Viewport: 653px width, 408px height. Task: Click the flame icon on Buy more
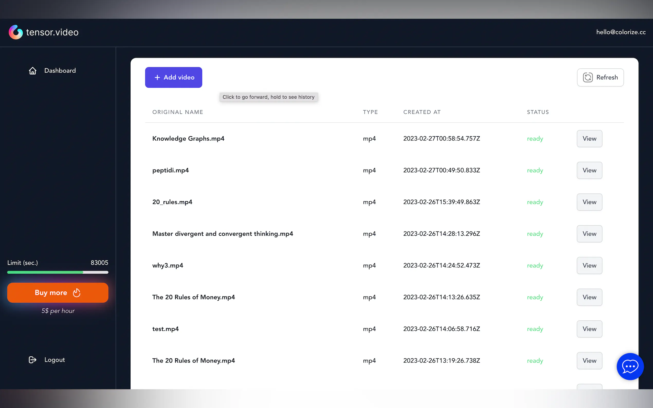(x=77, y=293)
